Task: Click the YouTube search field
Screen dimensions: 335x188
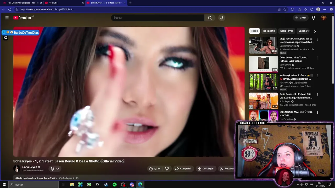Action: pos(158,18)
